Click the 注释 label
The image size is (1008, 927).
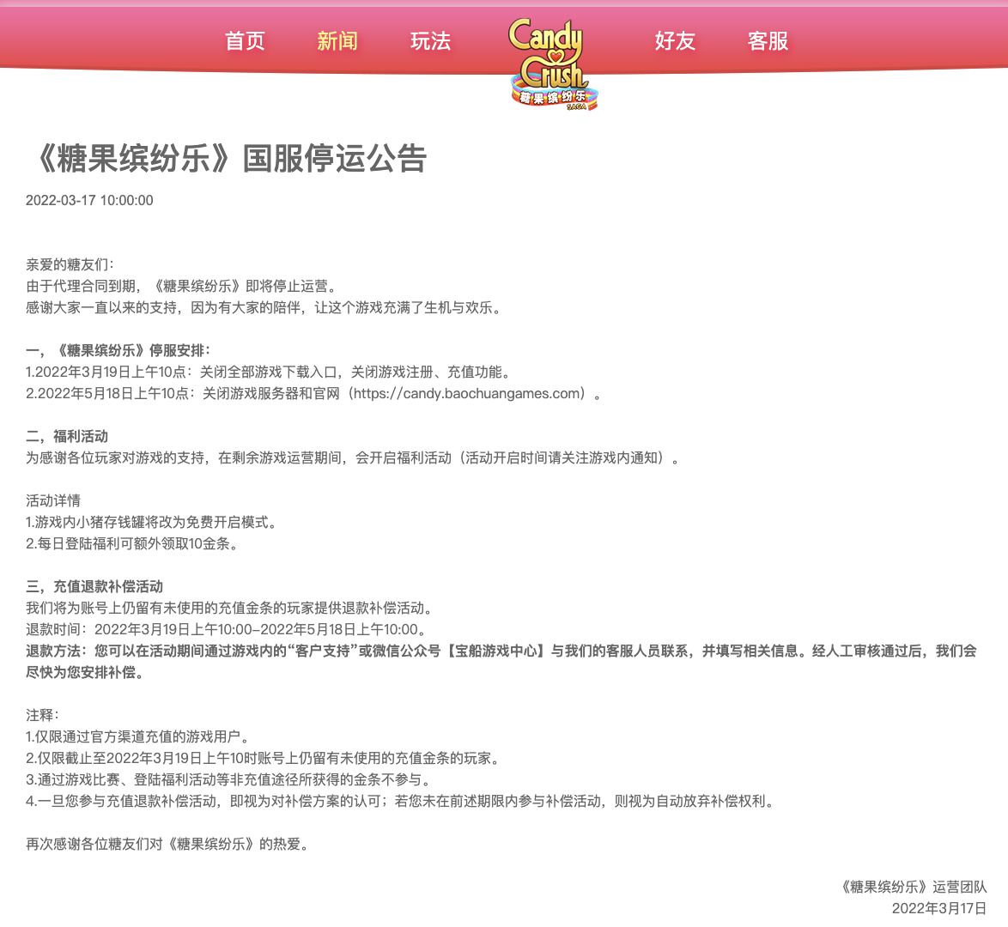click(x=42, y=715)
